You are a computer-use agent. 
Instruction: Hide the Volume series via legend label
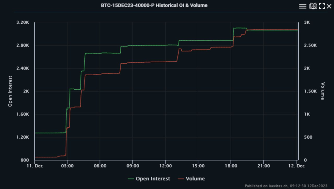[195, 179]
